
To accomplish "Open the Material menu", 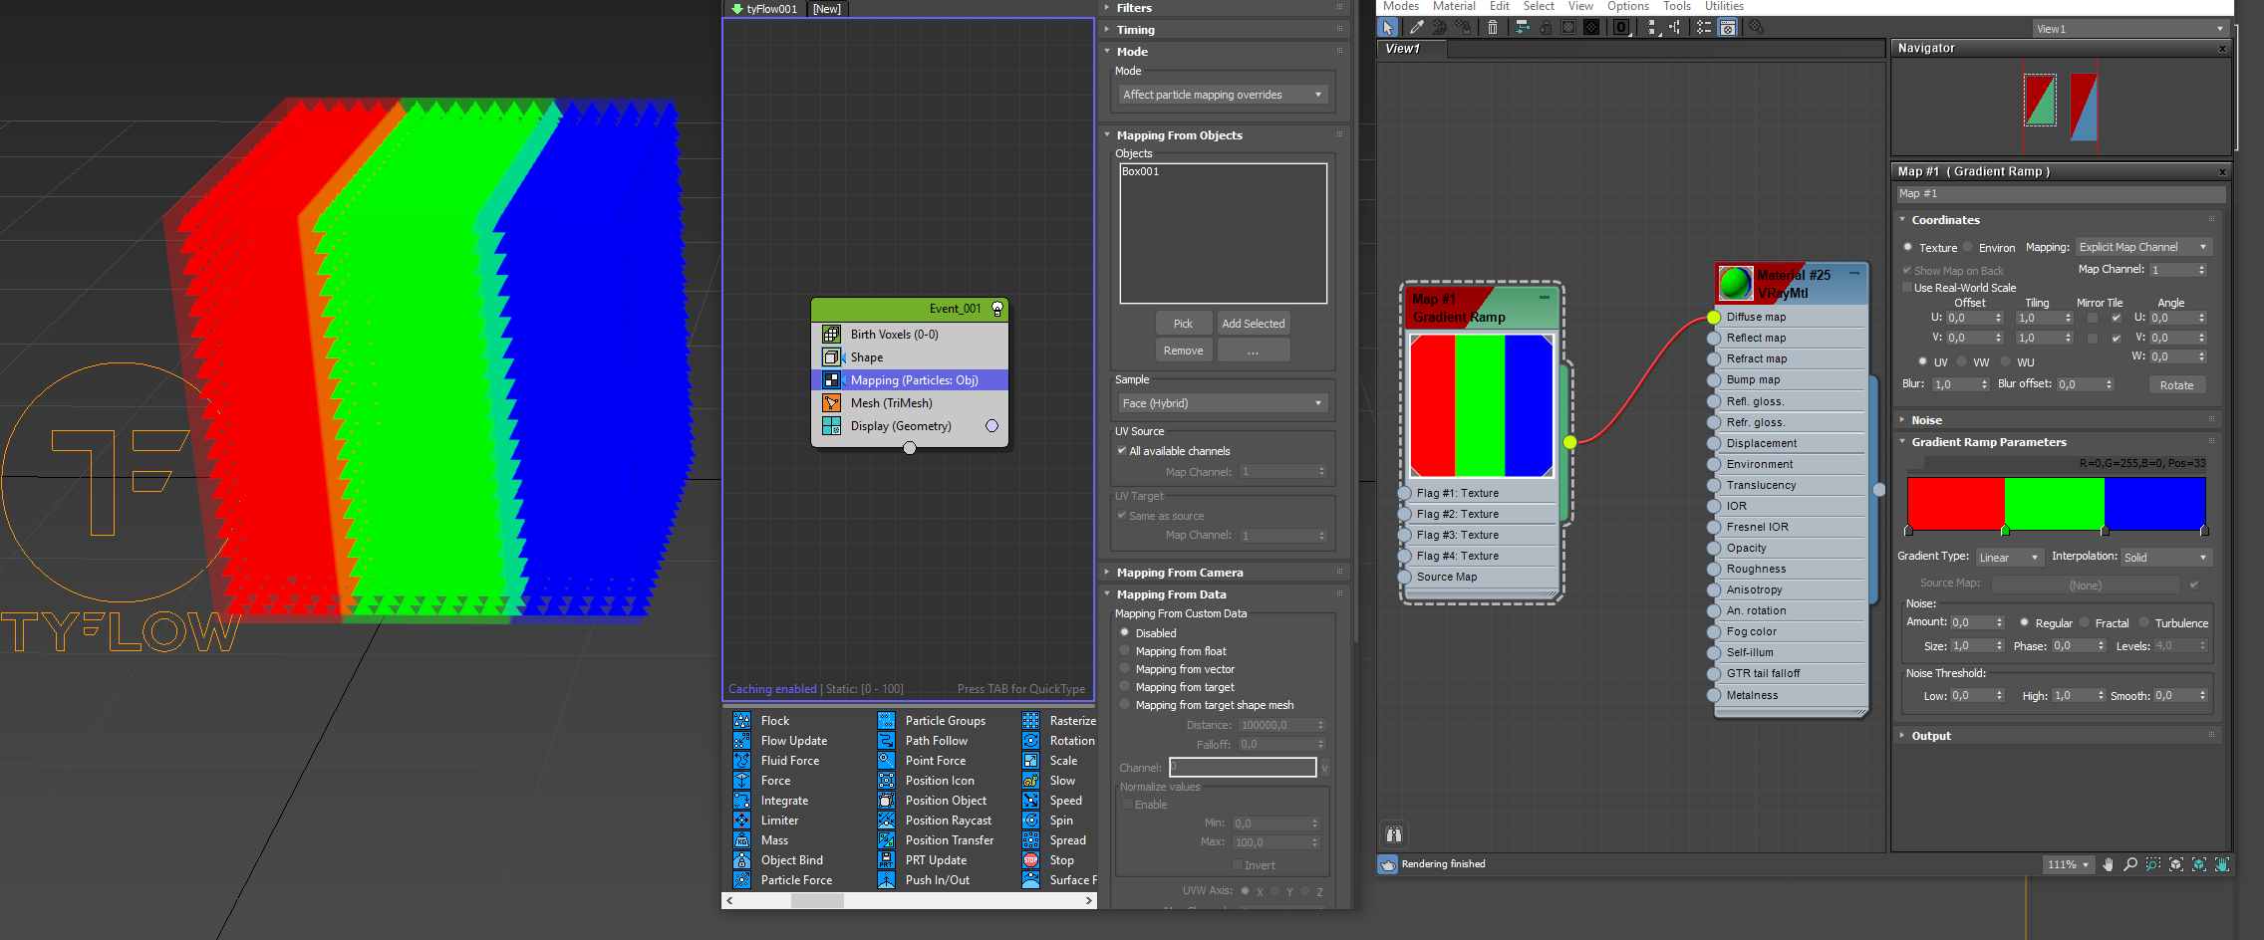I will point(1454,7).
